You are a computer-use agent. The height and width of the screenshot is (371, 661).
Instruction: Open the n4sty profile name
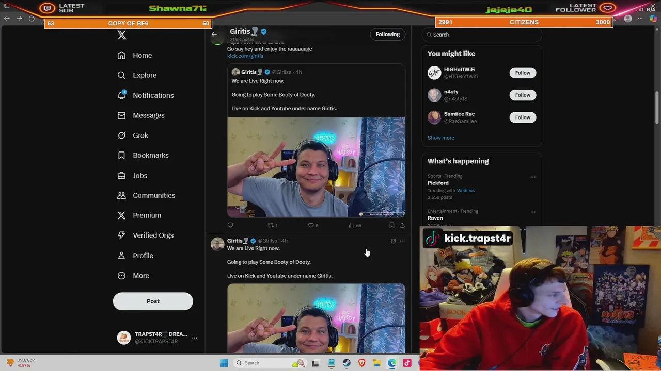pyautogui.click(x=451, y=92)
